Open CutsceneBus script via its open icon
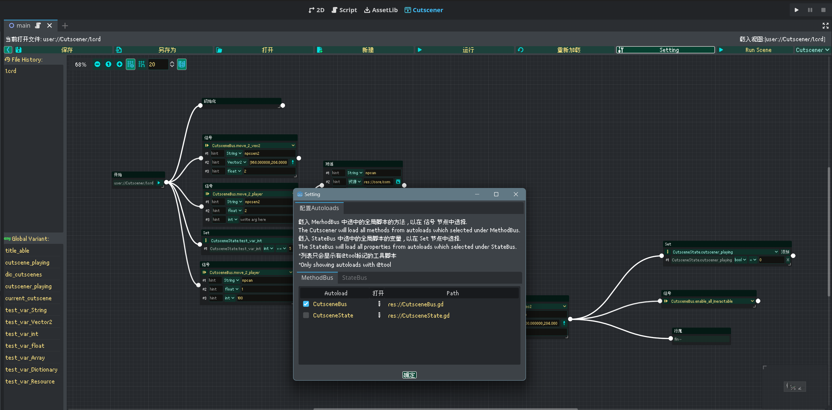 (379, 304)
